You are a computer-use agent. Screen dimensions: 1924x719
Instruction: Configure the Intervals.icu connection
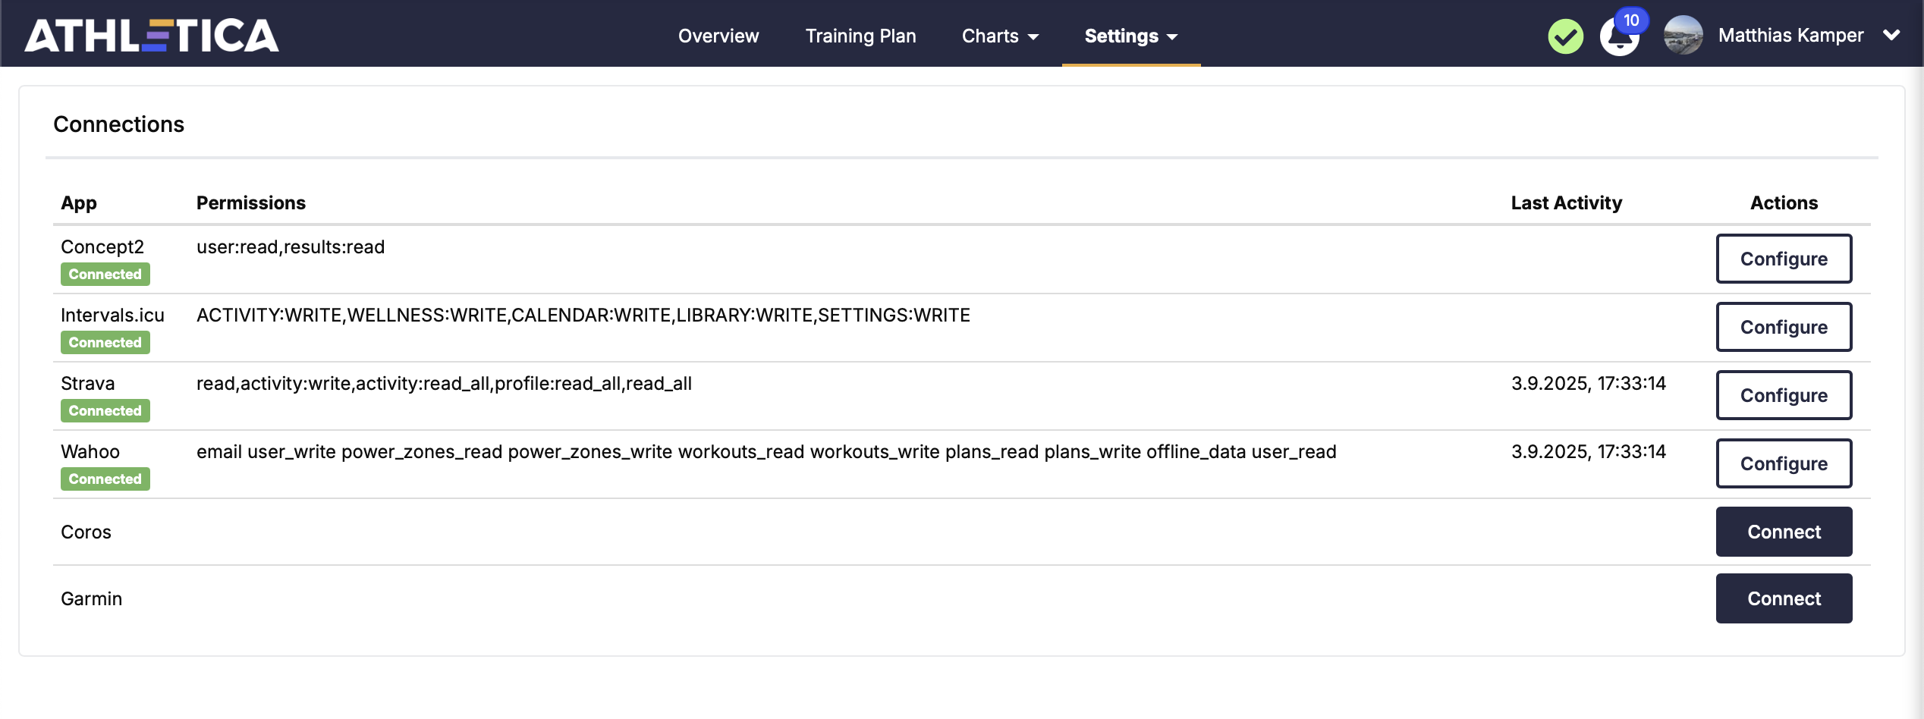tap(1784, 327)
